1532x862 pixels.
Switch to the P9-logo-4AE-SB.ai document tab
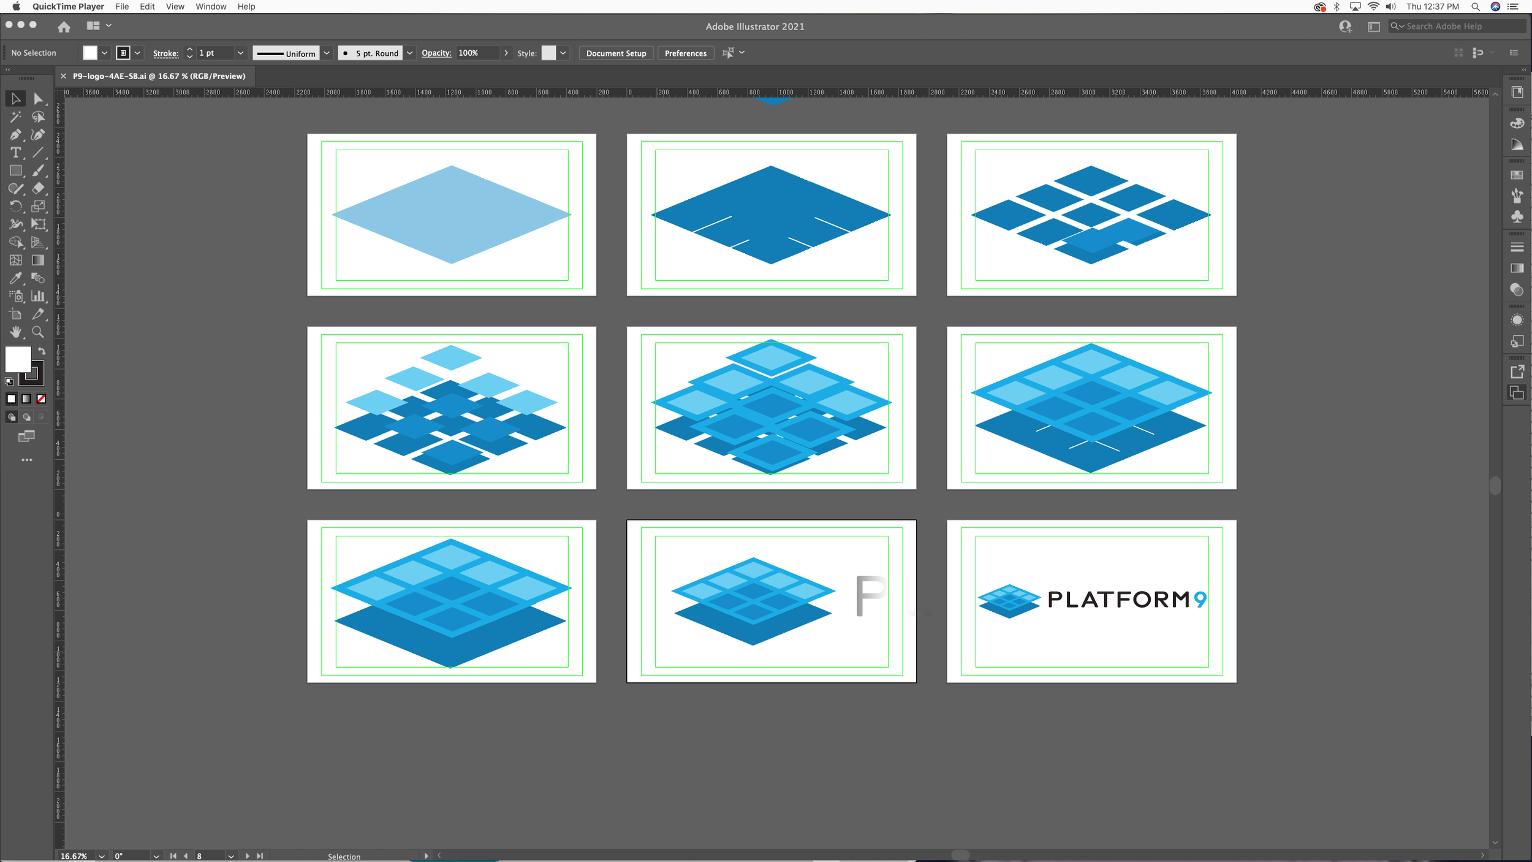coord(159,77)
